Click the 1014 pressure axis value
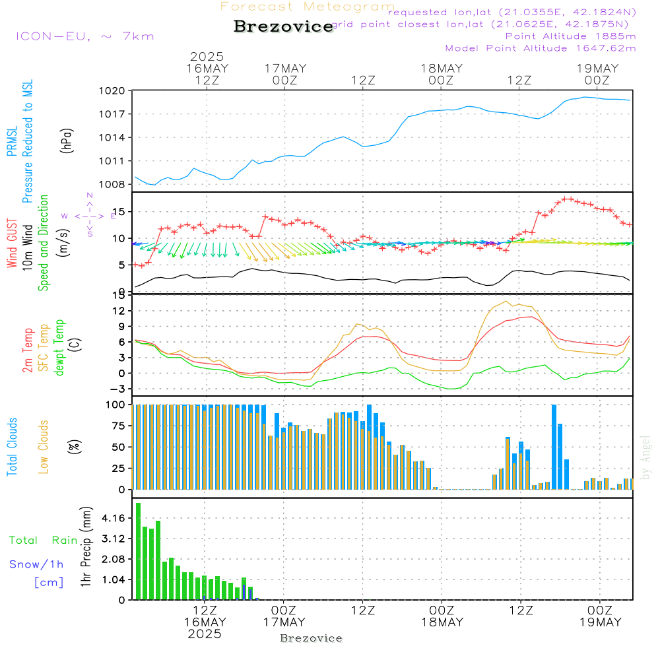Screen dimensions: 660x660 (x=112, y=138)
